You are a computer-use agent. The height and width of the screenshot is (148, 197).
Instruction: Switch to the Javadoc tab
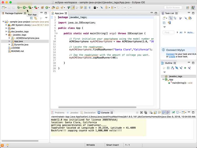pos(72,113)
